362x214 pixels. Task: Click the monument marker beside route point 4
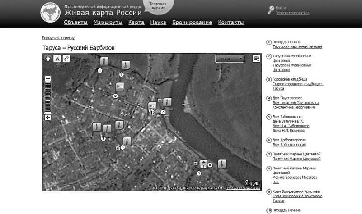pos(104,61)
